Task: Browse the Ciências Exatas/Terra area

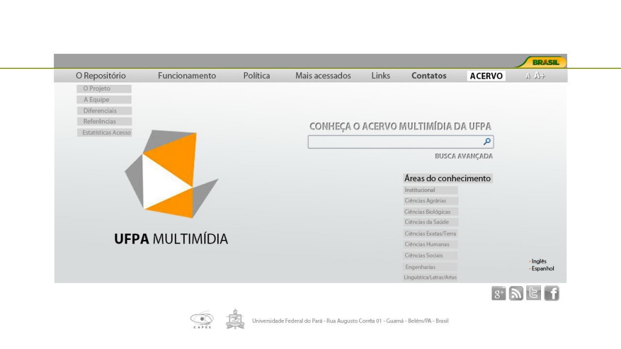Action: pos(431,234)
